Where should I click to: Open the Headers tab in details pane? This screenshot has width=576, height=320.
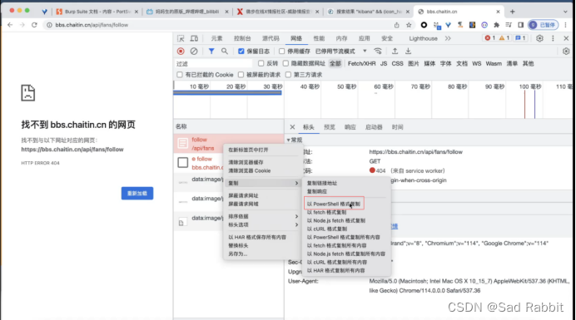click(309, 127)
